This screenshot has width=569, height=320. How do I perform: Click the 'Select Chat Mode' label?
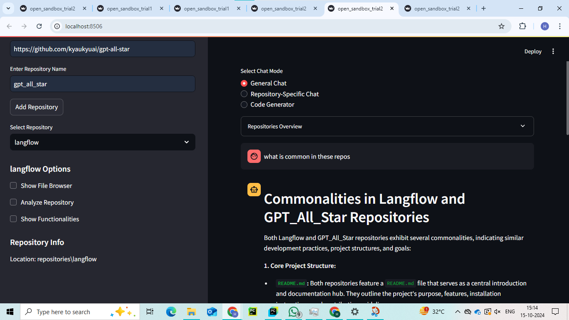262,71
